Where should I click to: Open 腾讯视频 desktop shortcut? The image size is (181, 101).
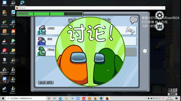13,41
